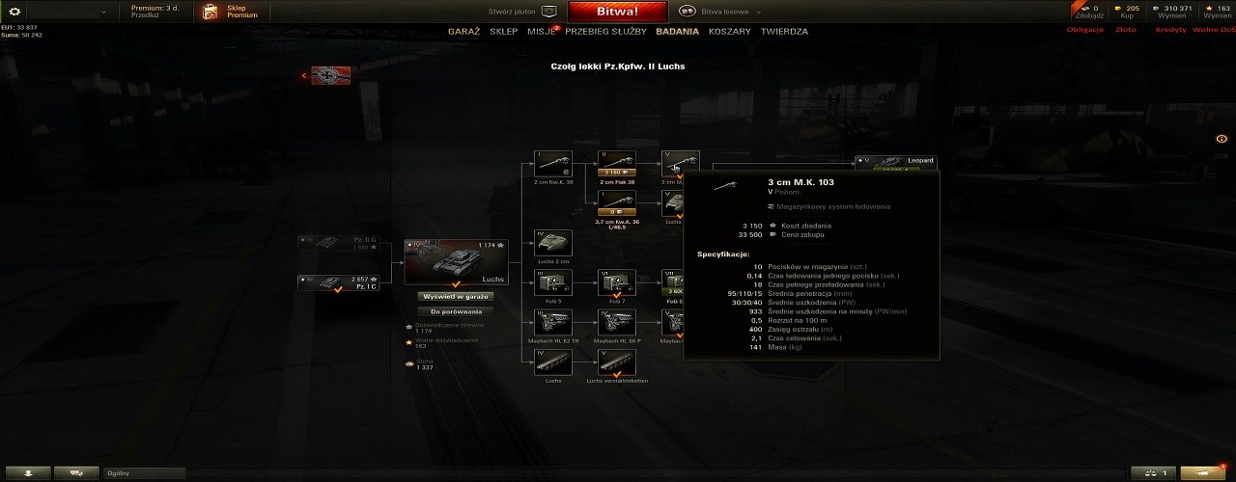Open the KOSZARY tab

click(x=729, y=31)
